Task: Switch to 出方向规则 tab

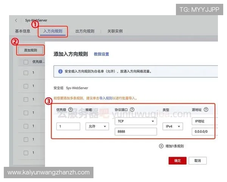Action: 85,31
